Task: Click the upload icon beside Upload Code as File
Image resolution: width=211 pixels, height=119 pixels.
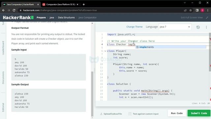Action: [101, 114]
